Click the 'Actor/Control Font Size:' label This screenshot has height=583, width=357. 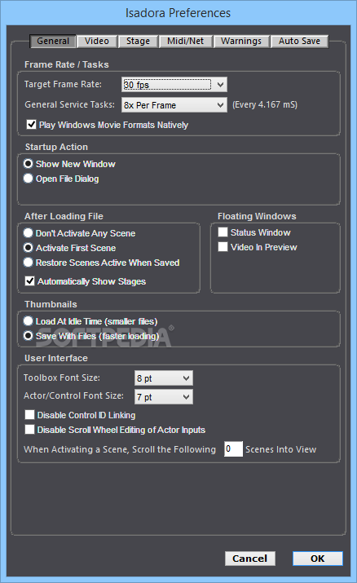coord(73,395)
